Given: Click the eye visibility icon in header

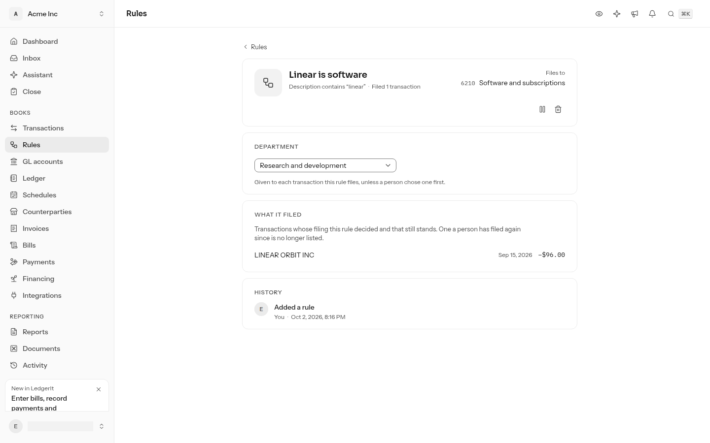Looking at the screenshot, I should click(599, 14).
